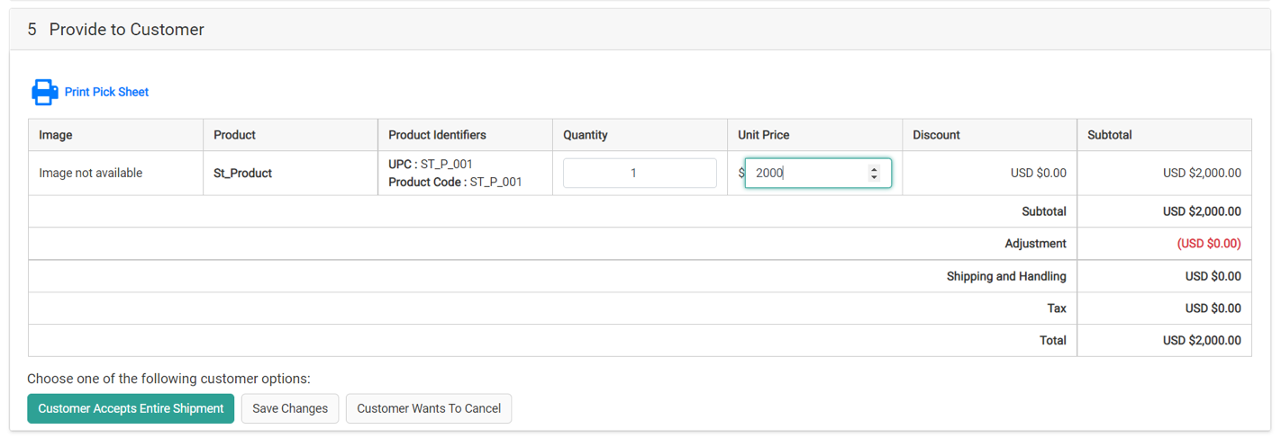Decrease unit price with down stepper arrow
This screenshot has height=438, width=1281.
(874, 177)
